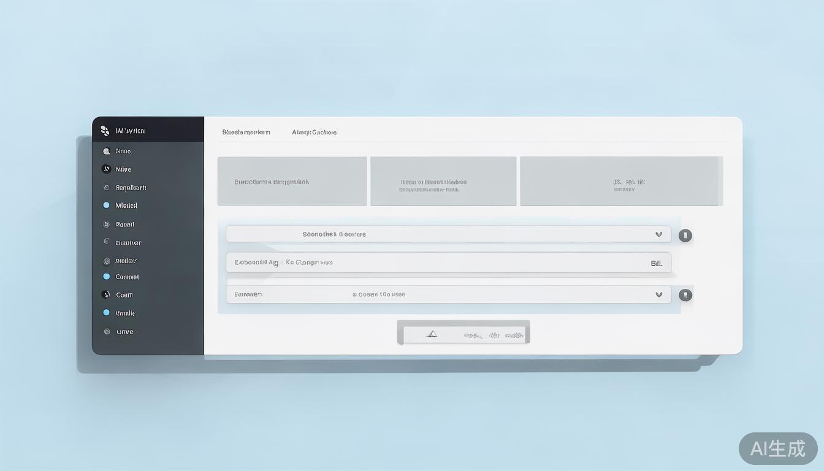Click the round info icon right of bottom dropdown
The width and height of the screenshot is (824, 471).
(685, 295)
